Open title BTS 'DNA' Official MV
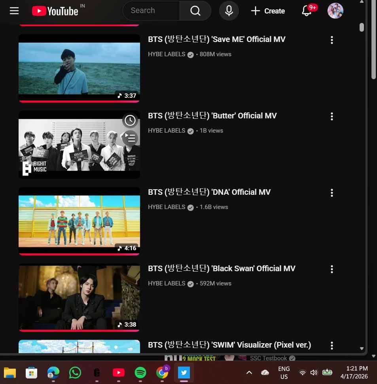 click(x=209, y=192)
